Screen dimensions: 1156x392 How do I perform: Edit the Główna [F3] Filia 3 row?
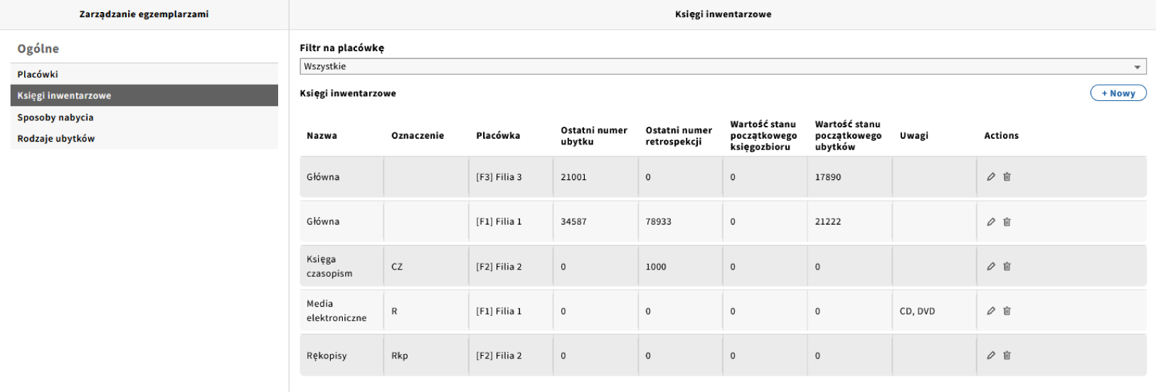(x=991, y=177)
